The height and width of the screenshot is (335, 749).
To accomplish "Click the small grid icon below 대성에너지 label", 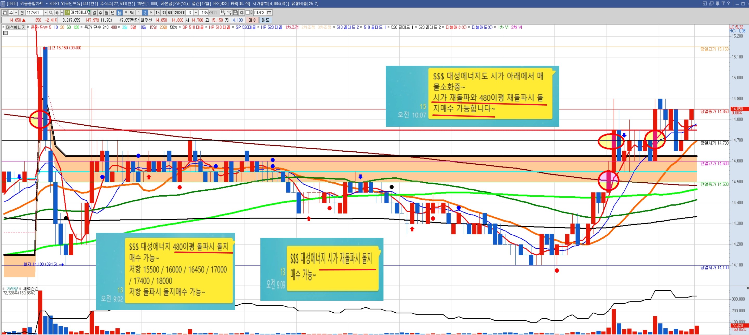I will click(5, 33).
